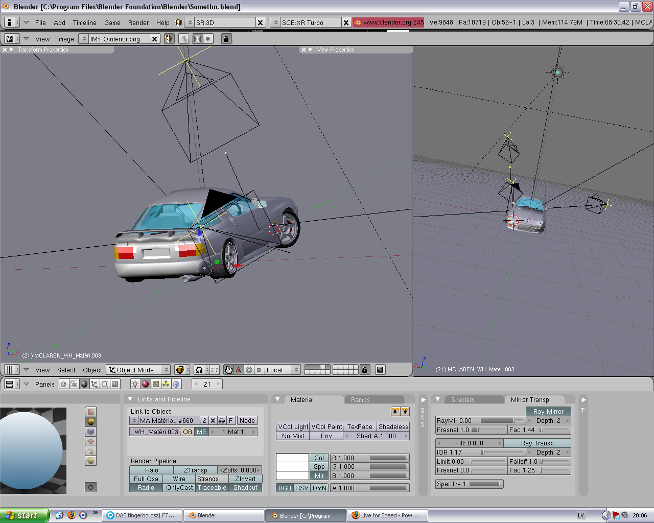This screenshot has width=654, height=523.
Task: Set preview to hair strands icon
Action: (x=91, y=451)
